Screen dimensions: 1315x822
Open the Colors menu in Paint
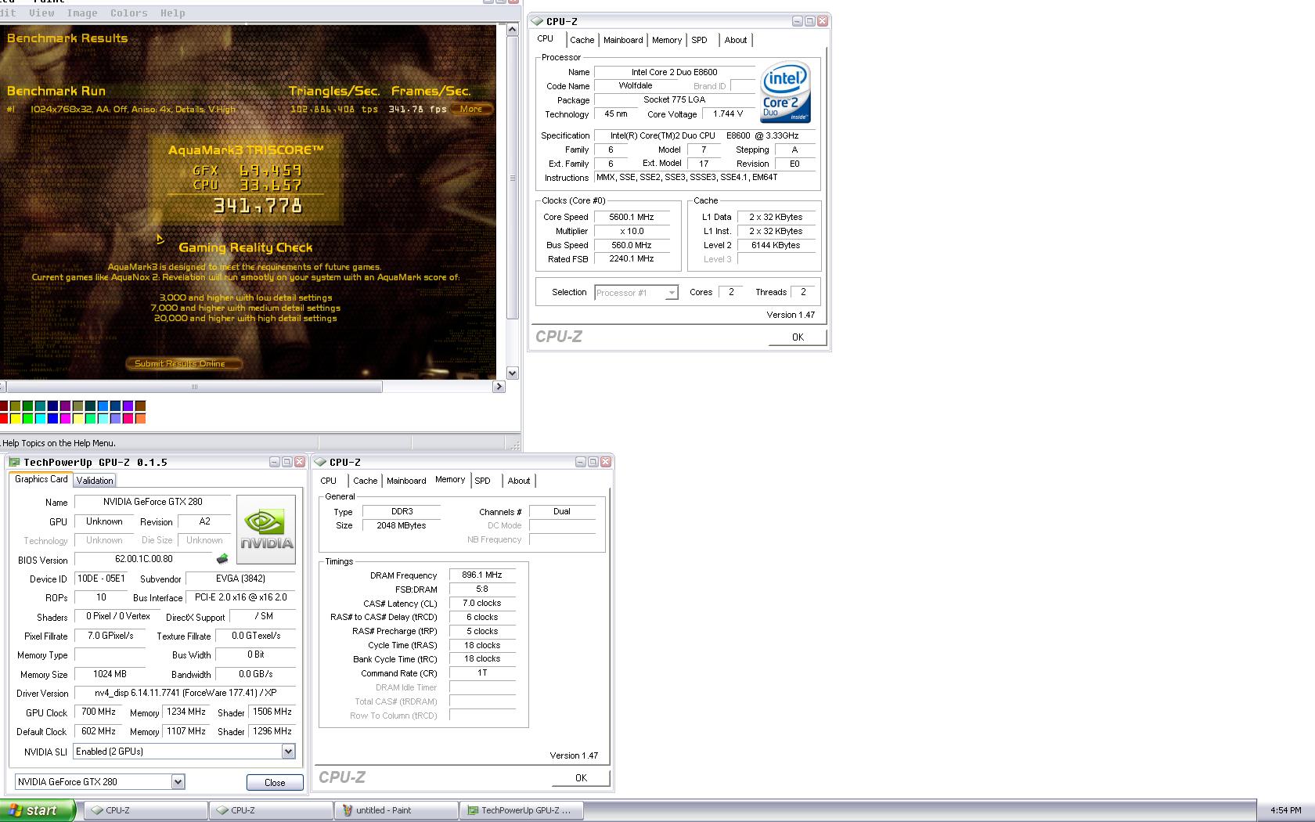click(128, 13)
